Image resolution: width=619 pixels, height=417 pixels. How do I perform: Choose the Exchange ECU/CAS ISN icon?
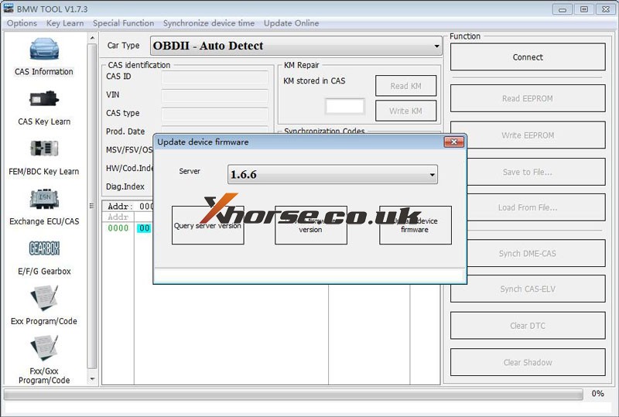click(x=44, y=198)
